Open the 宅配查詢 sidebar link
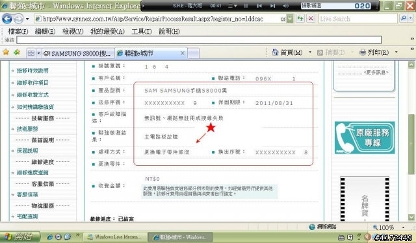Viewport: 416px width, 243px height. coord(27,216)
